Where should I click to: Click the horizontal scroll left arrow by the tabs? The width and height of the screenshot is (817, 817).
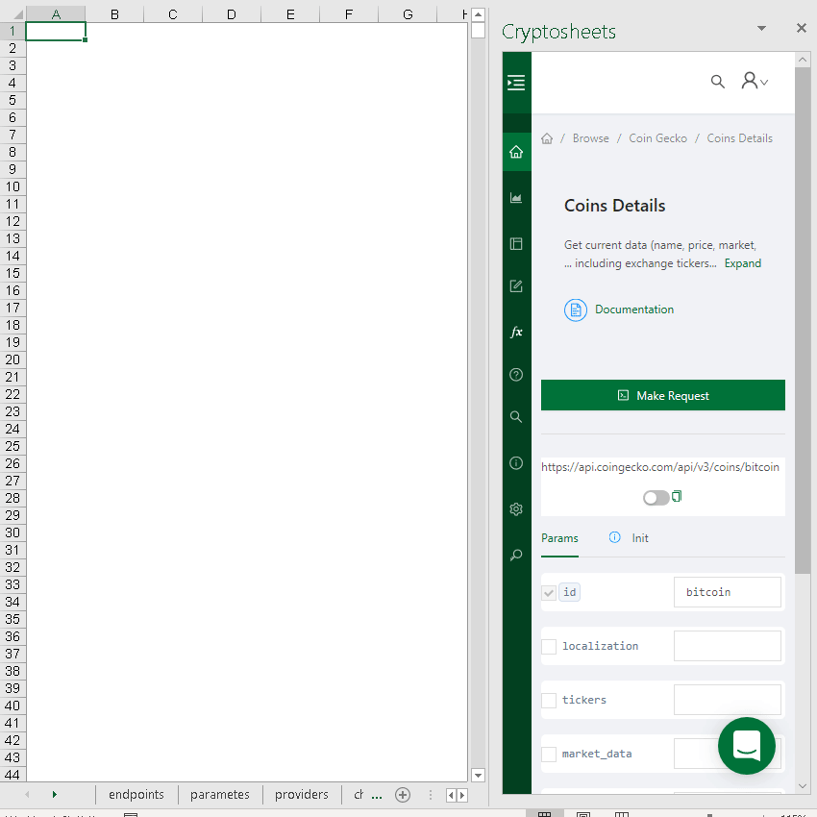pyautogui.click(x=451, y=795)
